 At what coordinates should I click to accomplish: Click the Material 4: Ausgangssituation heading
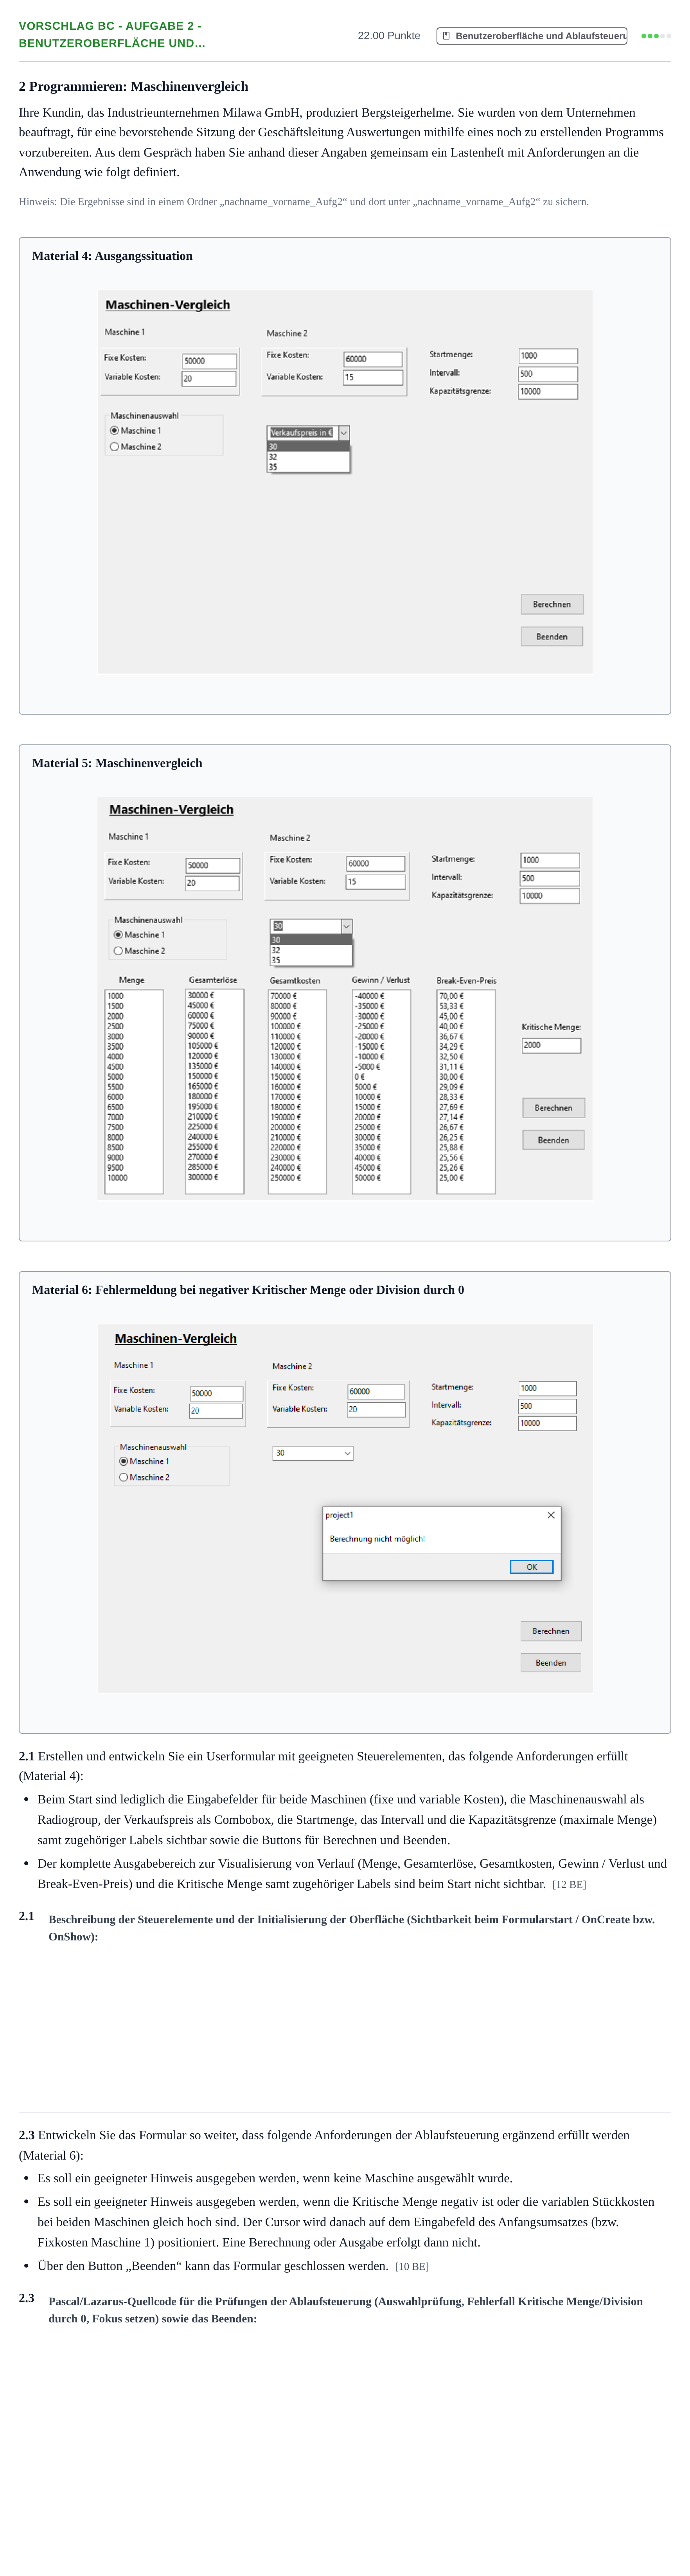click(x=112, y=256)
